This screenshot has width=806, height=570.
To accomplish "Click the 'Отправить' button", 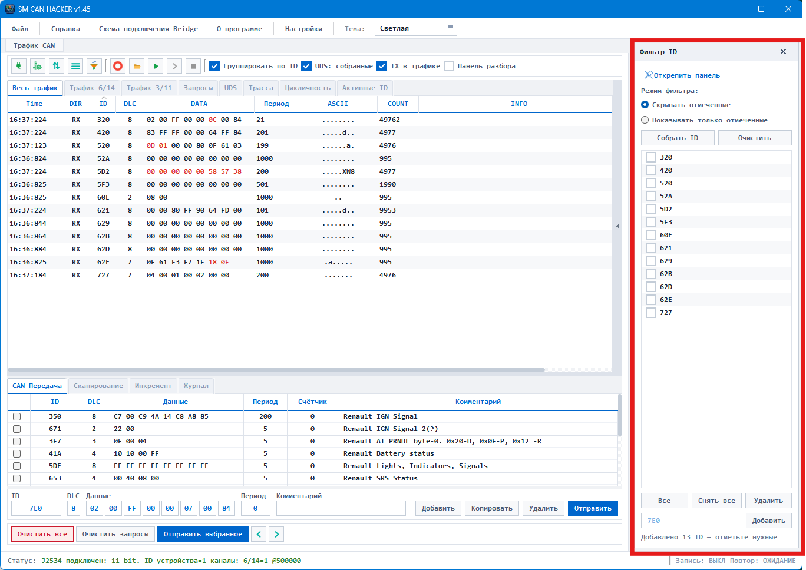I will coord(593,508).
